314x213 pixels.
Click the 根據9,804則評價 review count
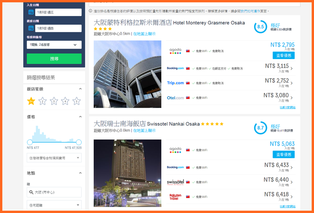coord(281,30)
